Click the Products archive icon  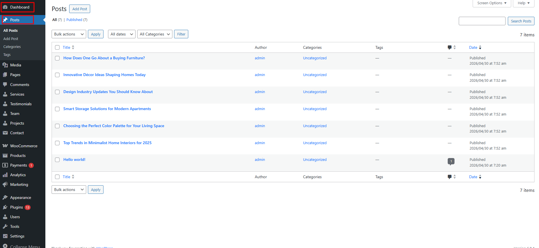pyautogui.click(x=5, y=155)
